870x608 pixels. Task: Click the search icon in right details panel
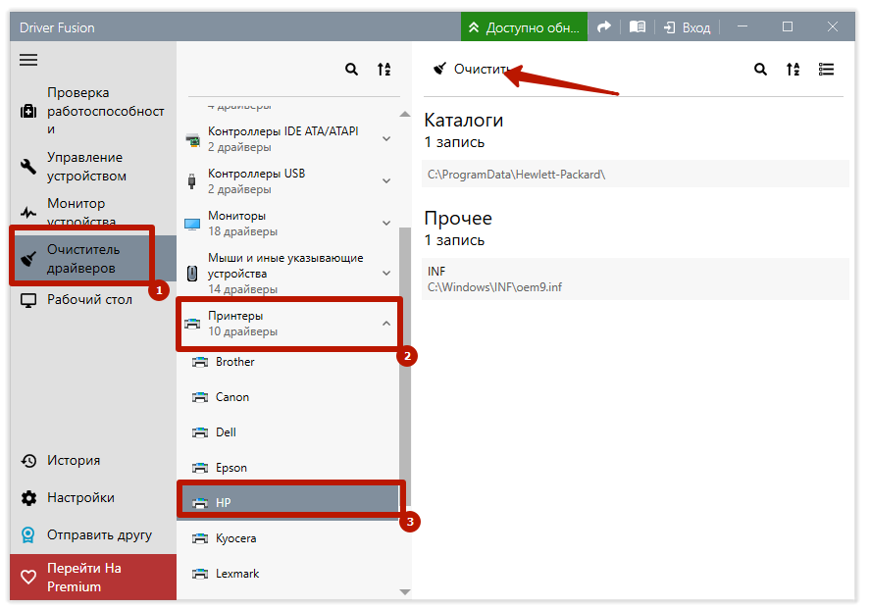(760, 70)
